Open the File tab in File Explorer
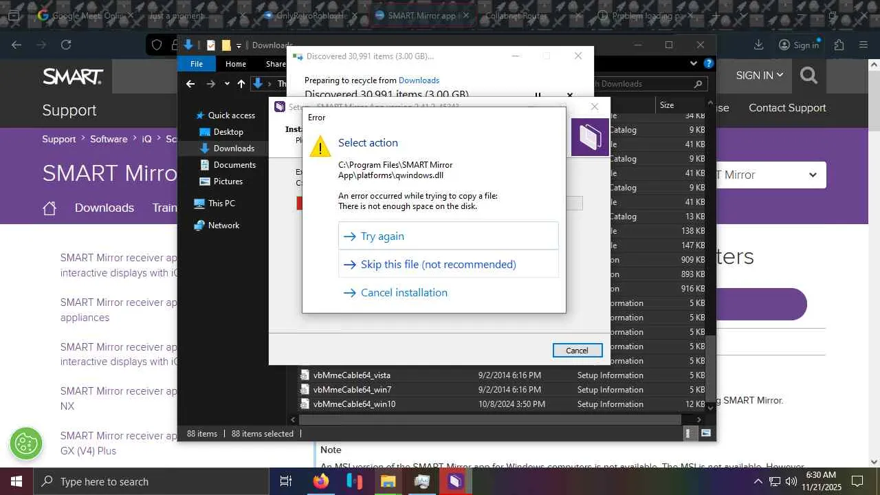The width and height of the screenshot is (880, 495). tap(197, 64)
